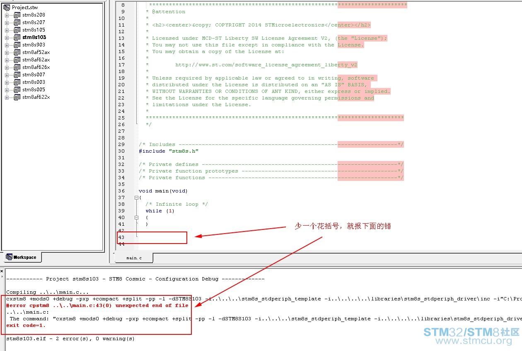The height and width of the screenshot is (351, 522).
Task: Select stm8s007 in the workspace tree
Action: pyautogui.click(x=34, y=75)
